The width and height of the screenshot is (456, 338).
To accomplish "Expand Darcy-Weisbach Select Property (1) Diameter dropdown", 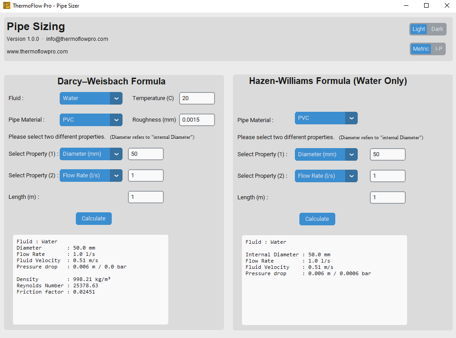I will point(91,154).
